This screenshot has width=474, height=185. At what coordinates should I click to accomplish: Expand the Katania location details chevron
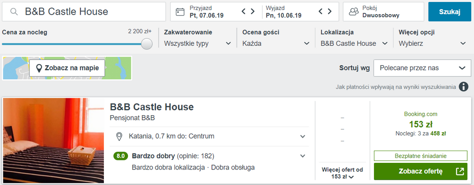click(302, 136)
